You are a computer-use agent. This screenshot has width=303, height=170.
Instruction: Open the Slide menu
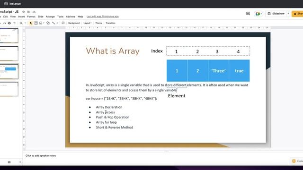(41, 17)
